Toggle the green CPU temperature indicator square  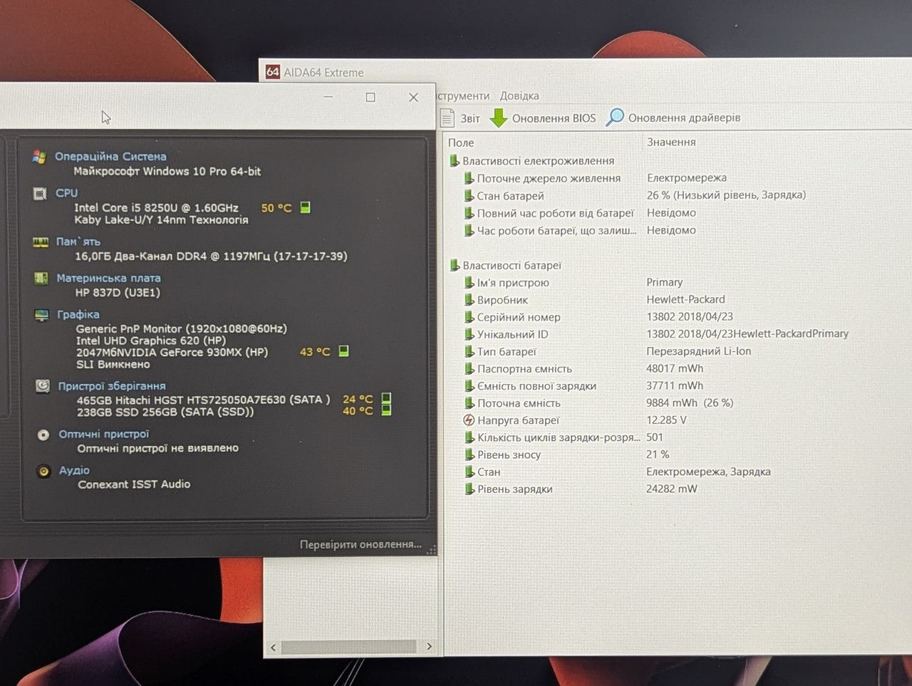coord(305,207)
